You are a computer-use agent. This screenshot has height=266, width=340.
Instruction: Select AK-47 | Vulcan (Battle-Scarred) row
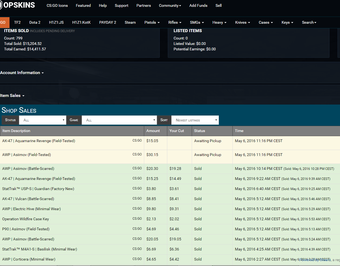click(170, 199)
